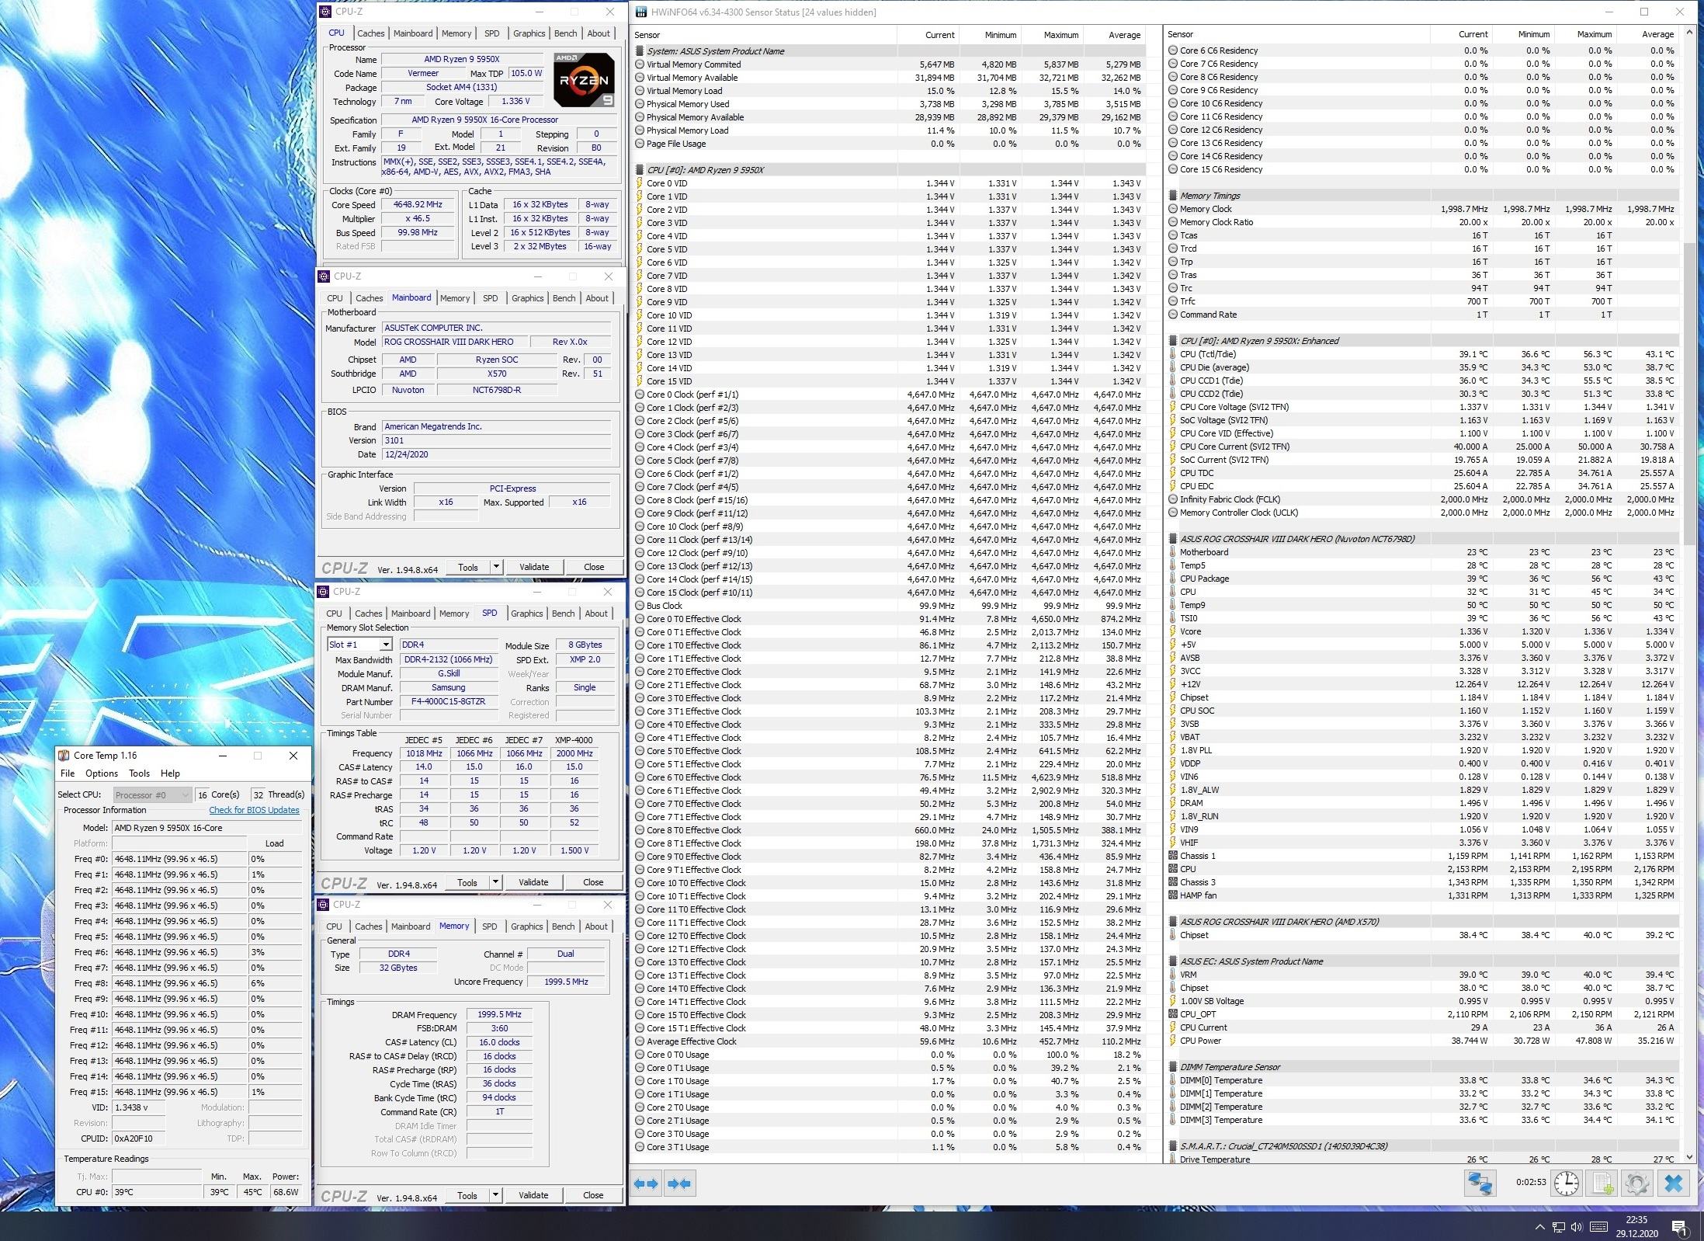Click the DIMM Temperature Sensor section icon
The height and width of the screenshot is (1241, 1704).
coord(1173,1067)
